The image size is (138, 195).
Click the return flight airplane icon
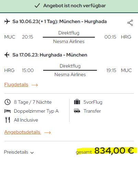point(7,55)
